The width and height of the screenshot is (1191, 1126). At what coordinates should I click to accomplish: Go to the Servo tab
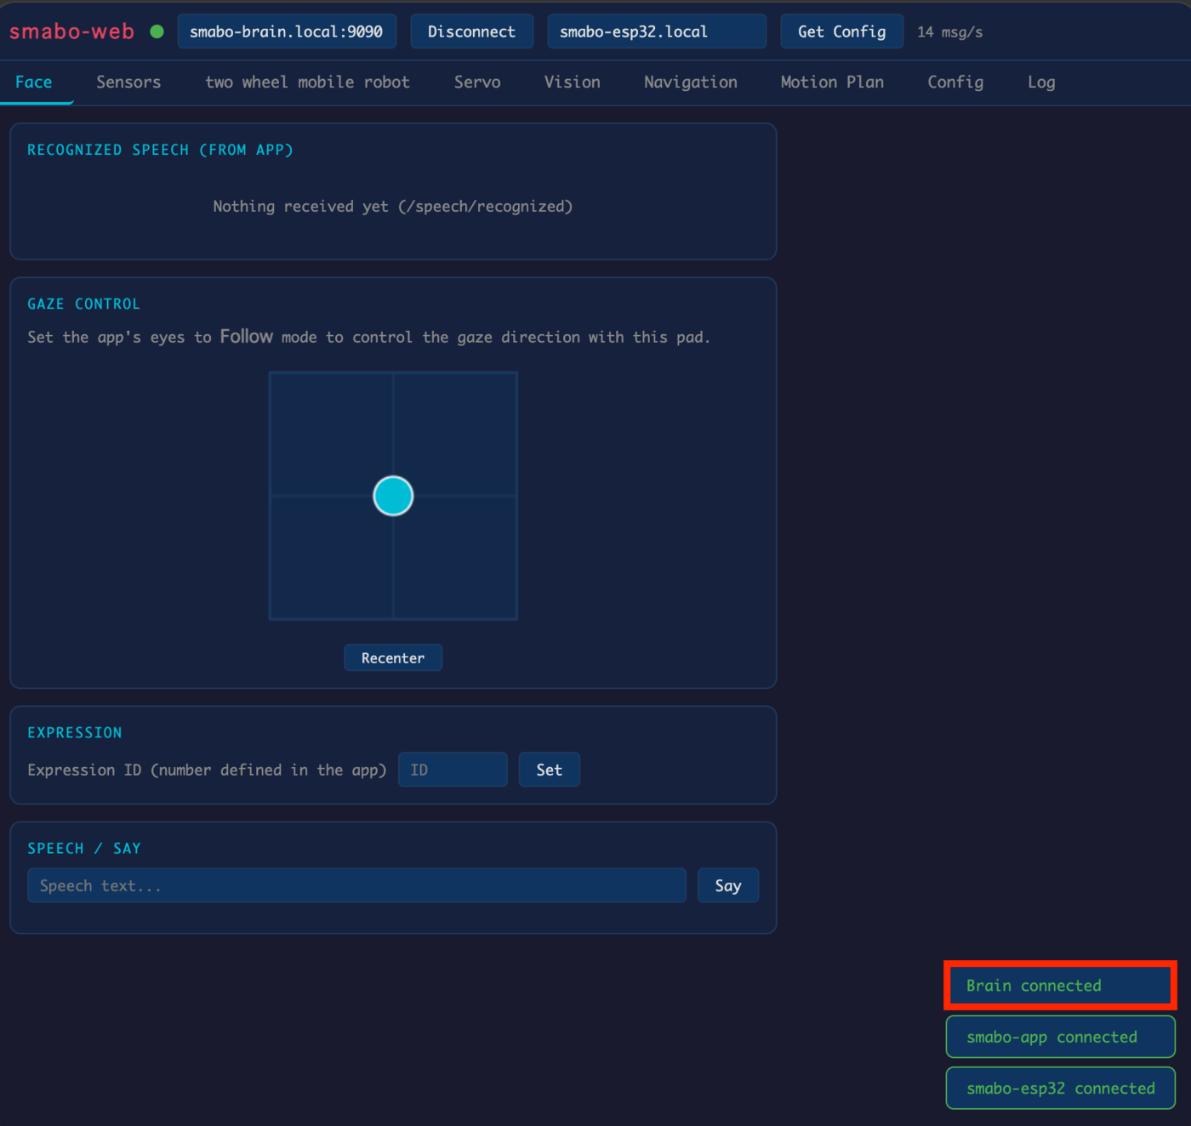(477, 82)
